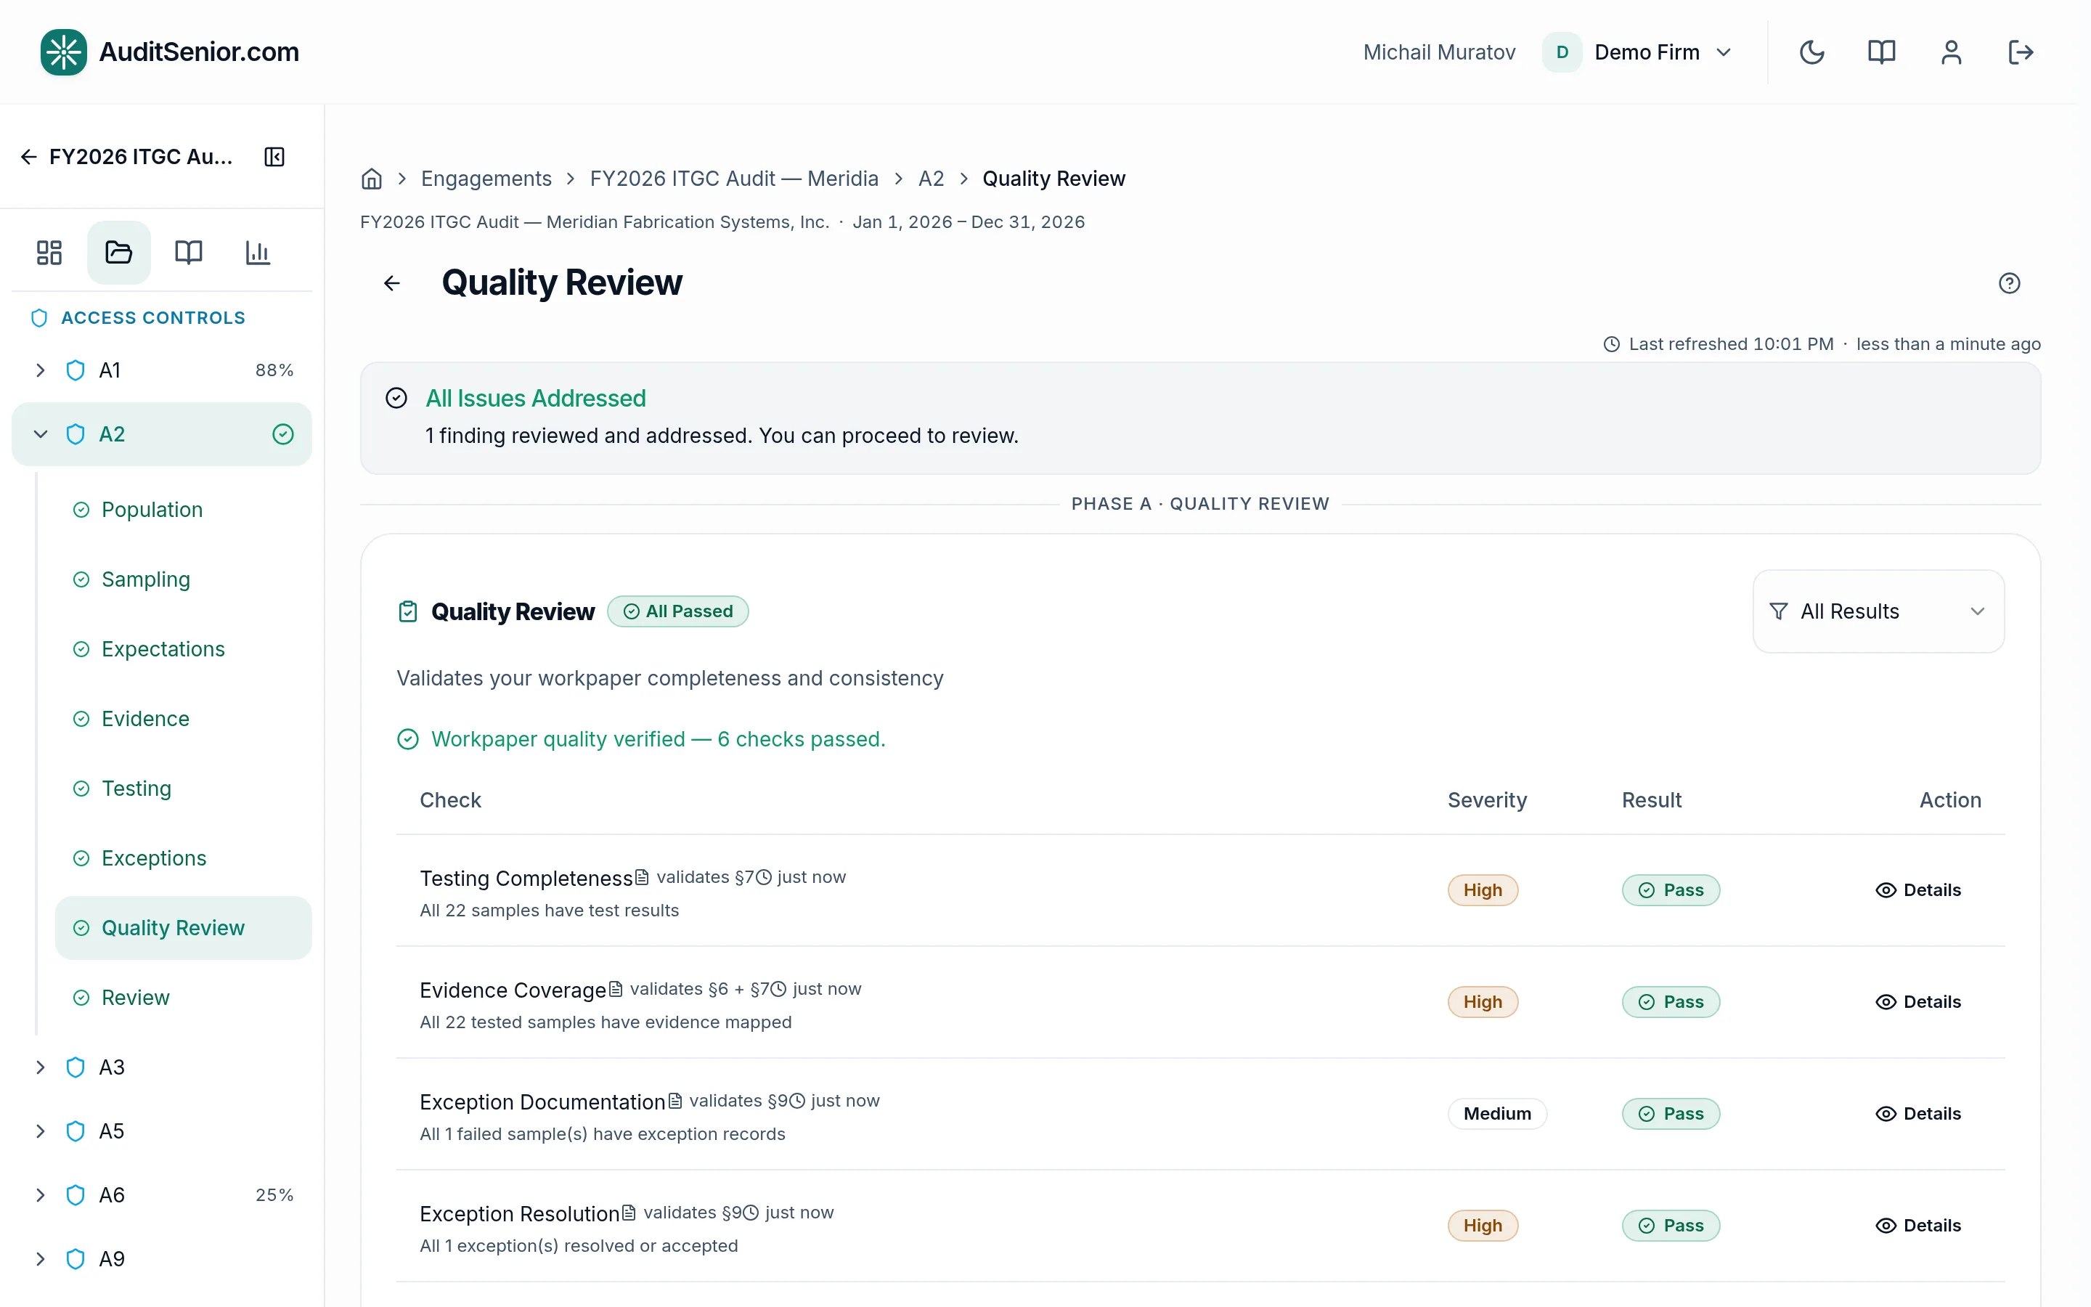Click the user name Michail Muratov

pos(1438,52)
